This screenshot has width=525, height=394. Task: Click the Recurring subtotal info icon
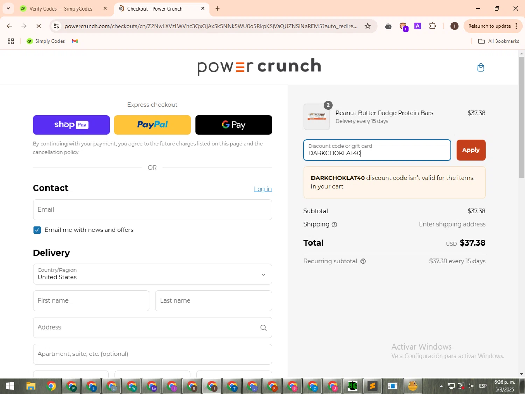click(363, 261)
